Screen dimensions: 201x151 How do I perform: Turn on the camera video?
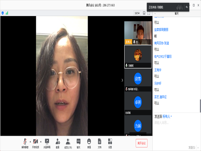35,143
